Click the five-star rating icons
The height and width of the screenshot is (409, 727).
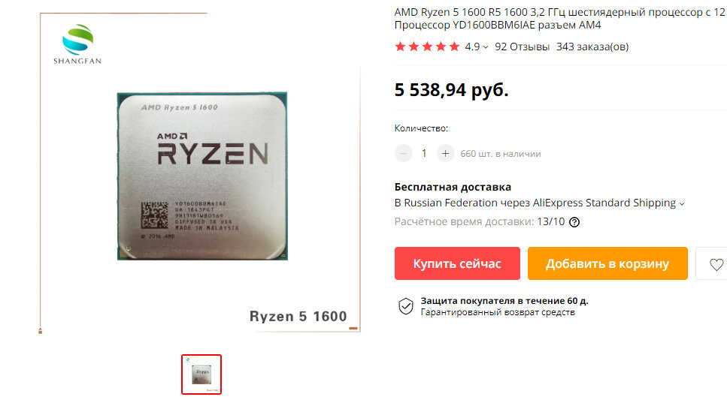point(427,47)
